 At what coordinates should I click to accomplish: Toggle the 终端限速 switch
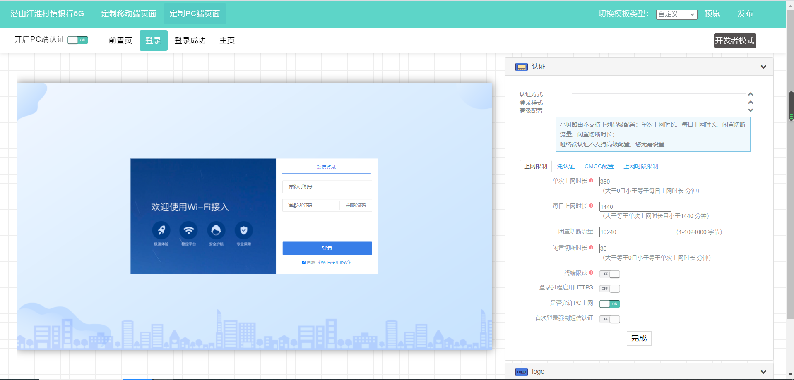[x=609, y=274]
